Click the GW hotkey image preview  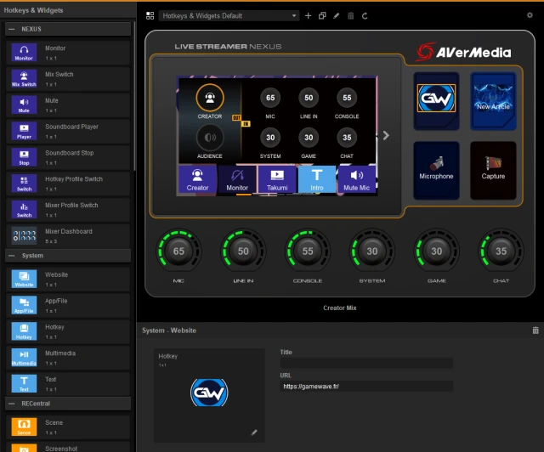[x=209, y=393]
